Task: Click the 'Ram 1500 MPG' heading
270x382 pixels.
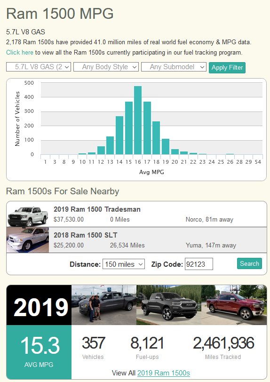Action: [x=60, y=13]
